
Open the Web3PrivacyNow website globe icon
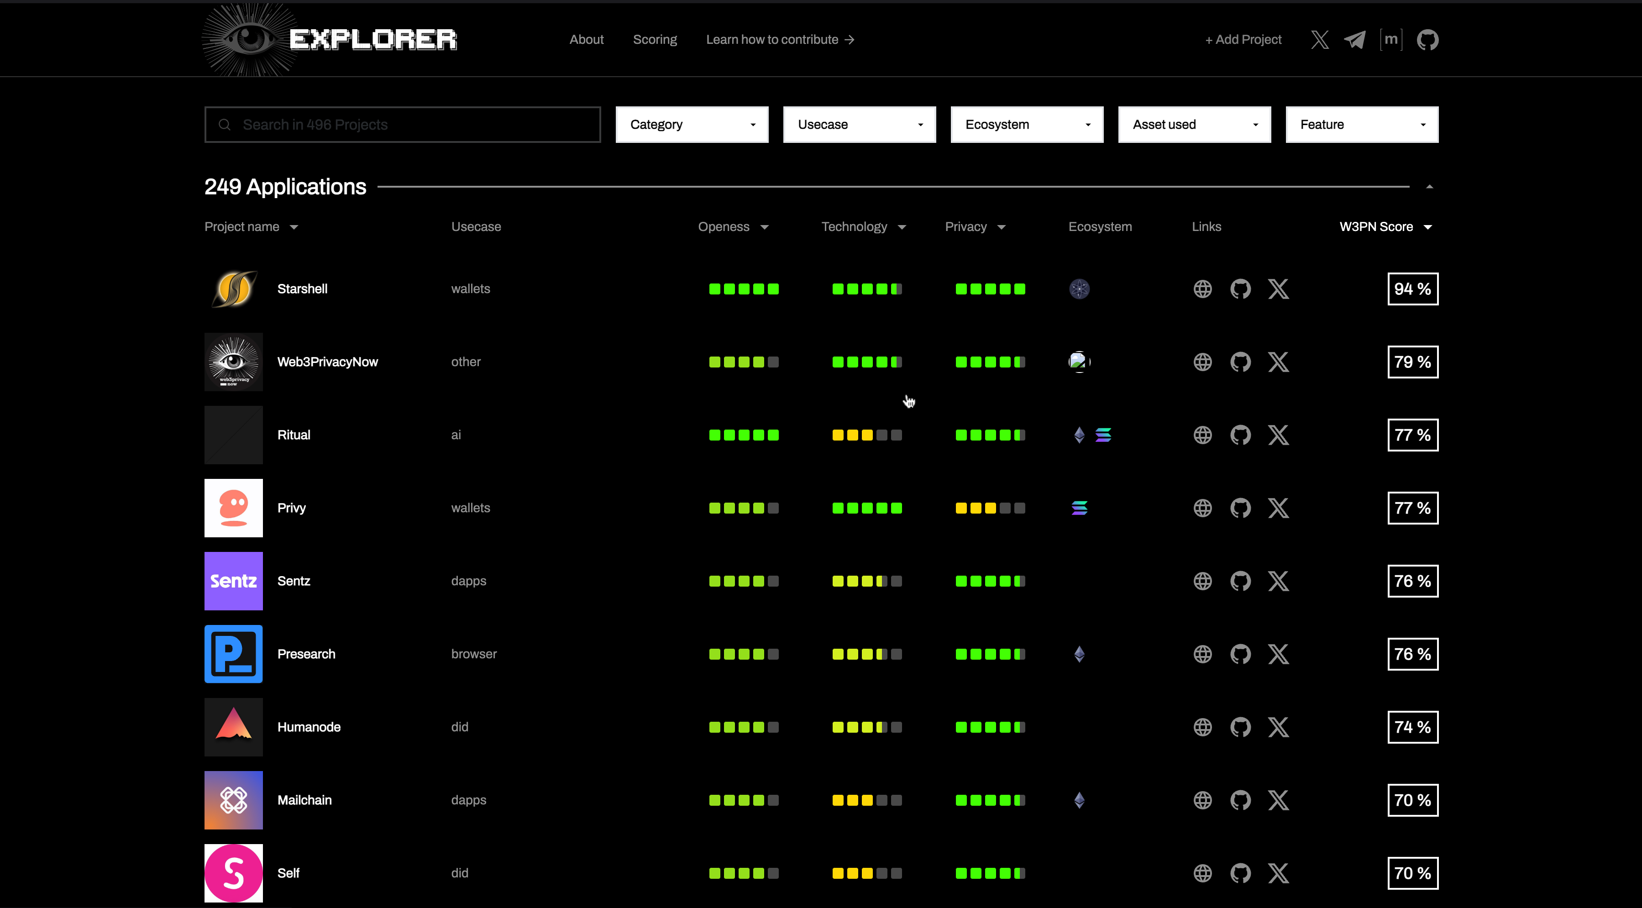[1203, 362]
